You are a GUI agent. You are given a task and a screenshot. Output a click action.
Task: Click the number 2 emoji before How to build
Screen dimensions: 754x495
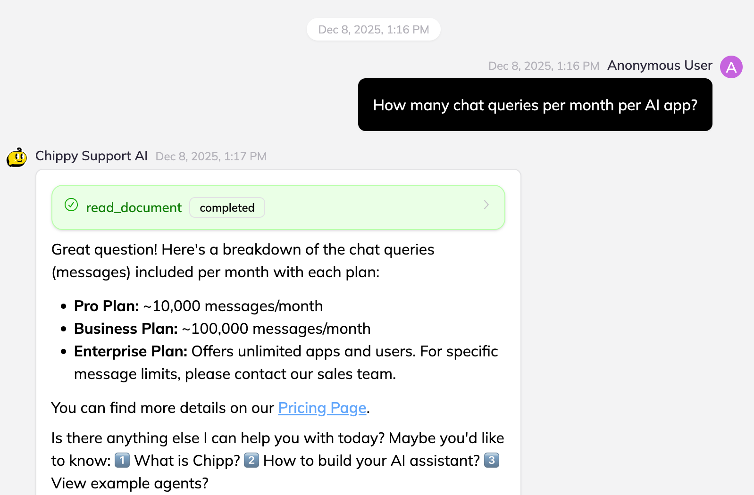[251, 460]
